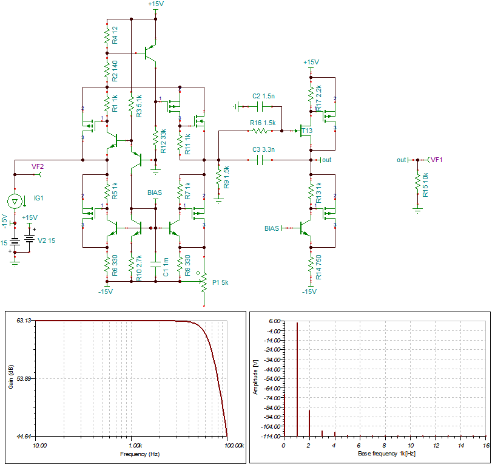Click resistor R17 2.2k
This screenshot has width=495, height=467.
click(311, 95)
